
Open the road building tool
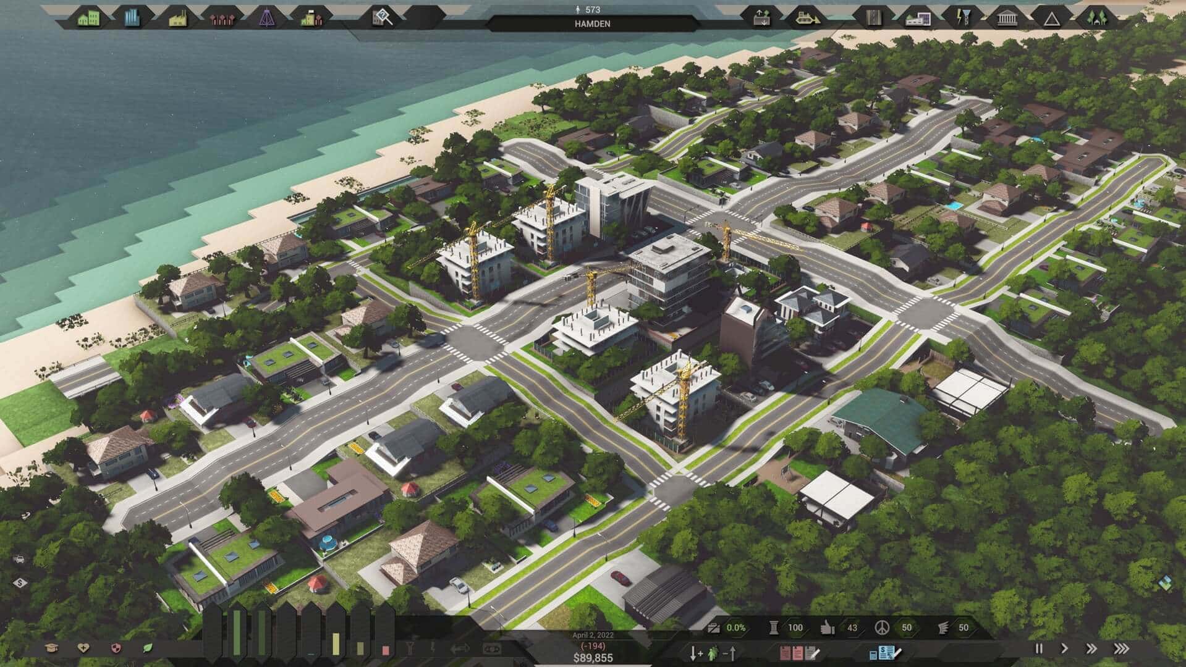click(x=873, y=18)
